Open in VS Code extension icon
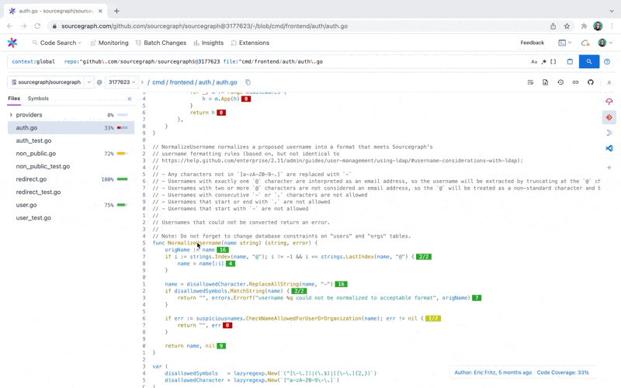Image resolution: width=621 pixels, height=388 pixels. [609, 148]
